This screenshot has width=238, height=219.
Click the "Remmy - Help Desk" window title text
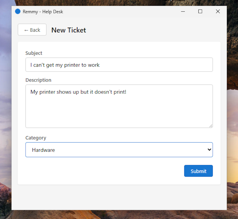click(x=43, y=12)
